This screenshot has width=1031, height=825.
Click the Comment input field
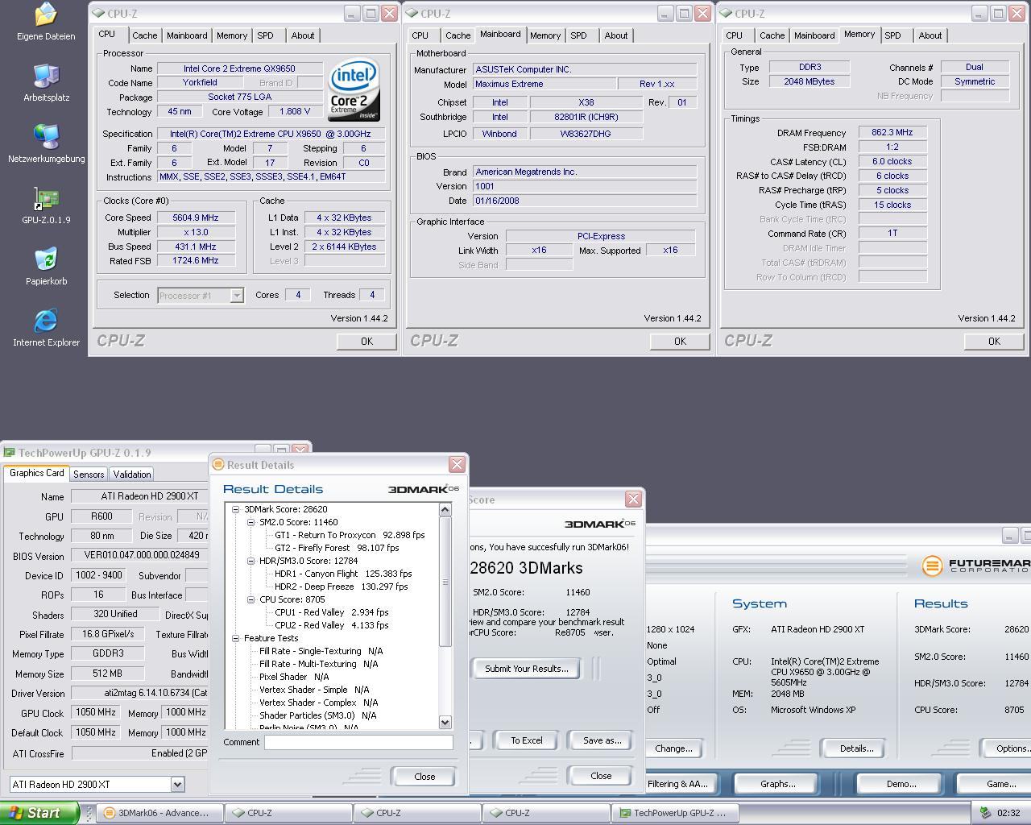click(358, 742)
